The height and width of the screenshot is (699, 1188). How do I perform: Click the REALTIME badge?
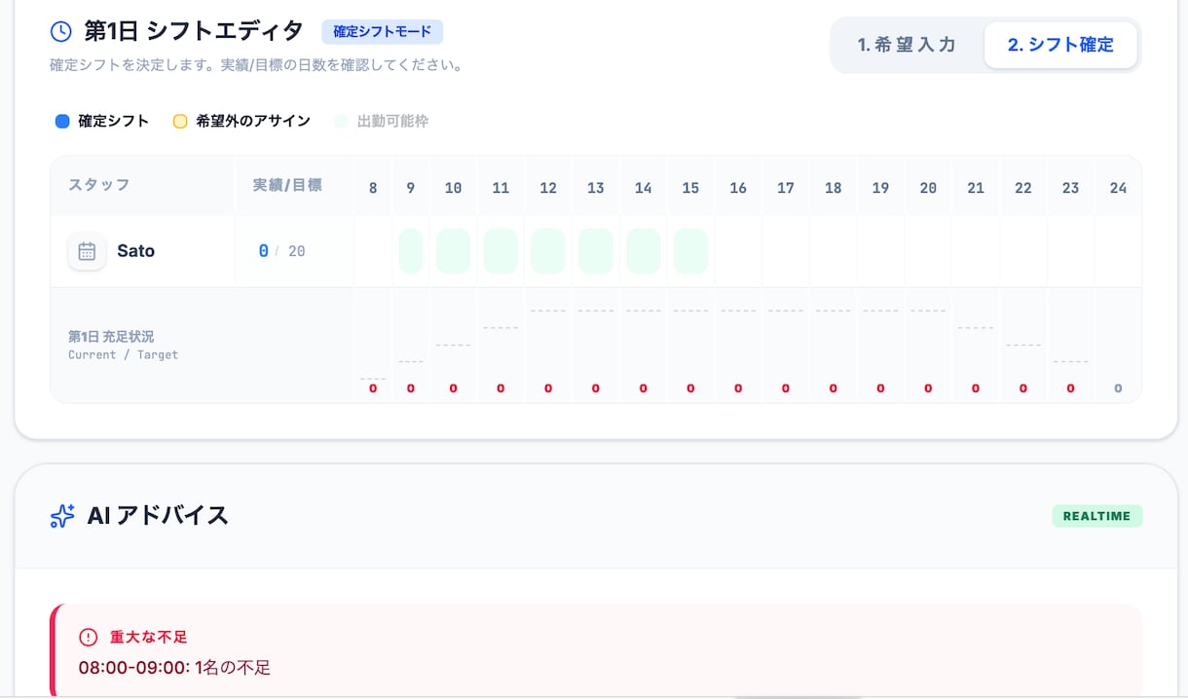1096,516
